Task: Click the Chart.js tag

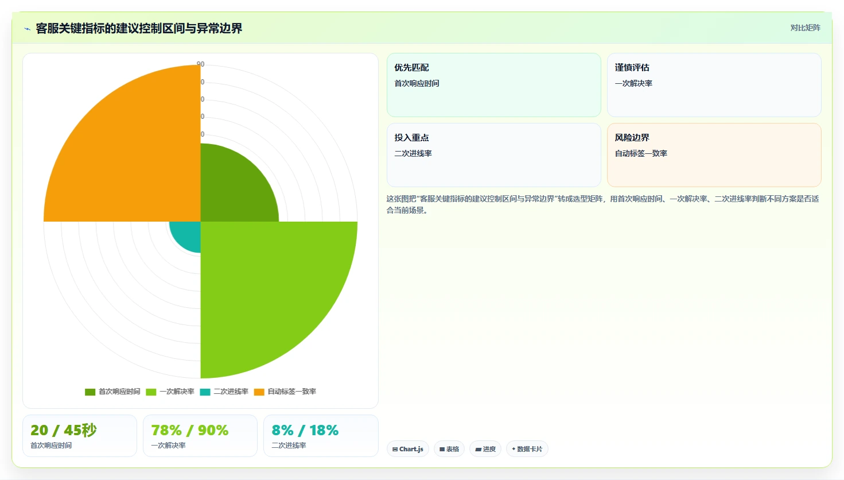Action: click(x=408, y=449)
